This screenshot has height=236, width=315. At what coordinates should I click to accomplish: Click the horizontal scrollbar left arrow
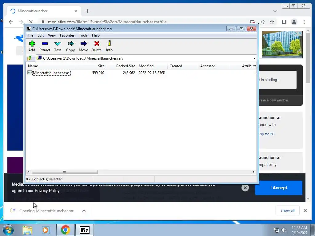click(x=29, y=172)
